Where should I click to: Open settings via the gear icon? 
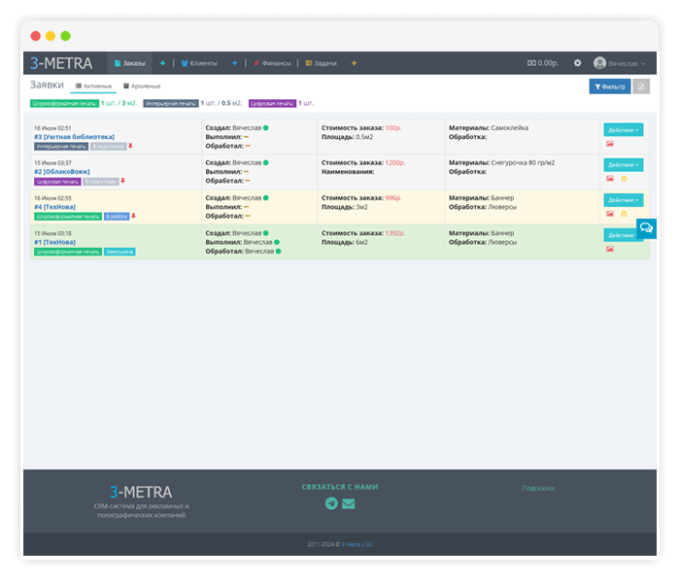(577, 63)
